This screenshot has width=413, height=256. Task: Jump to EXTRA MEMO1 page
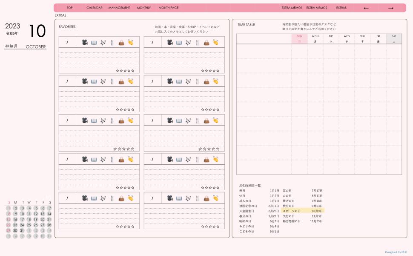pyautogui.click(x=292, y=8)
